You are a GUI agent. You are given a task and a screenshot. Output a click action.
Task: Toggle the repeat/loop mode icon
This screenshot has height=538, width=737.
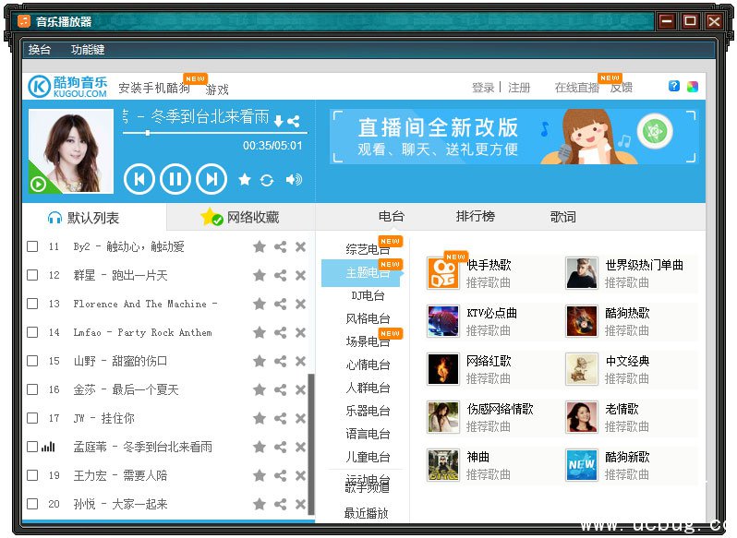click(x=267, y=180)
